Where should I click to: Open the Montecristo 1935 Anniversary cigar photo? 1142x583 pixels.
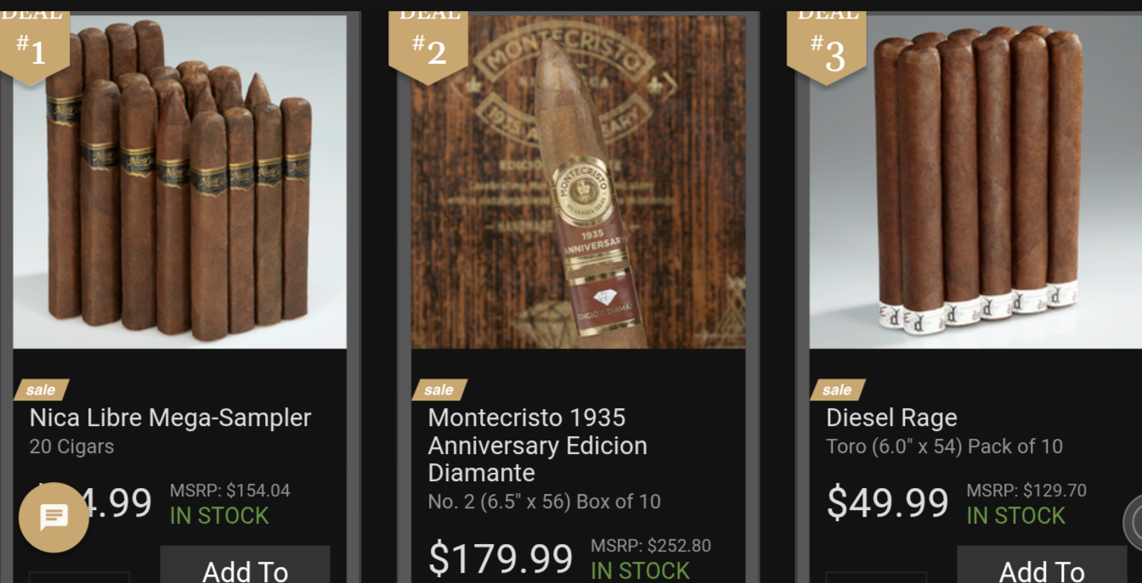(578, 182)
